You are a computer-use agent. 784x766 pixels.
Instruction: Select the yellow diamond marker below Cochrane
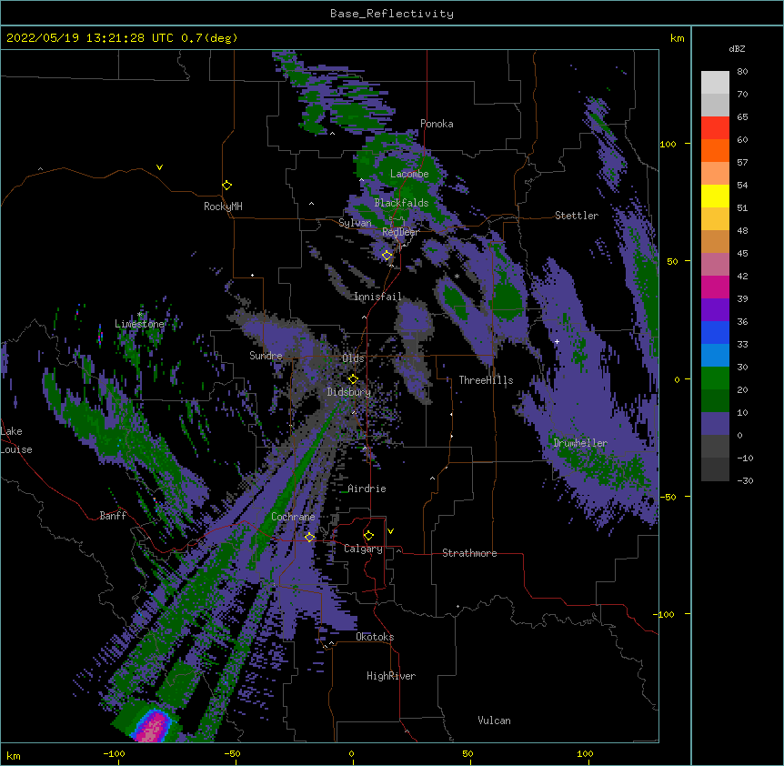[309, 538]
